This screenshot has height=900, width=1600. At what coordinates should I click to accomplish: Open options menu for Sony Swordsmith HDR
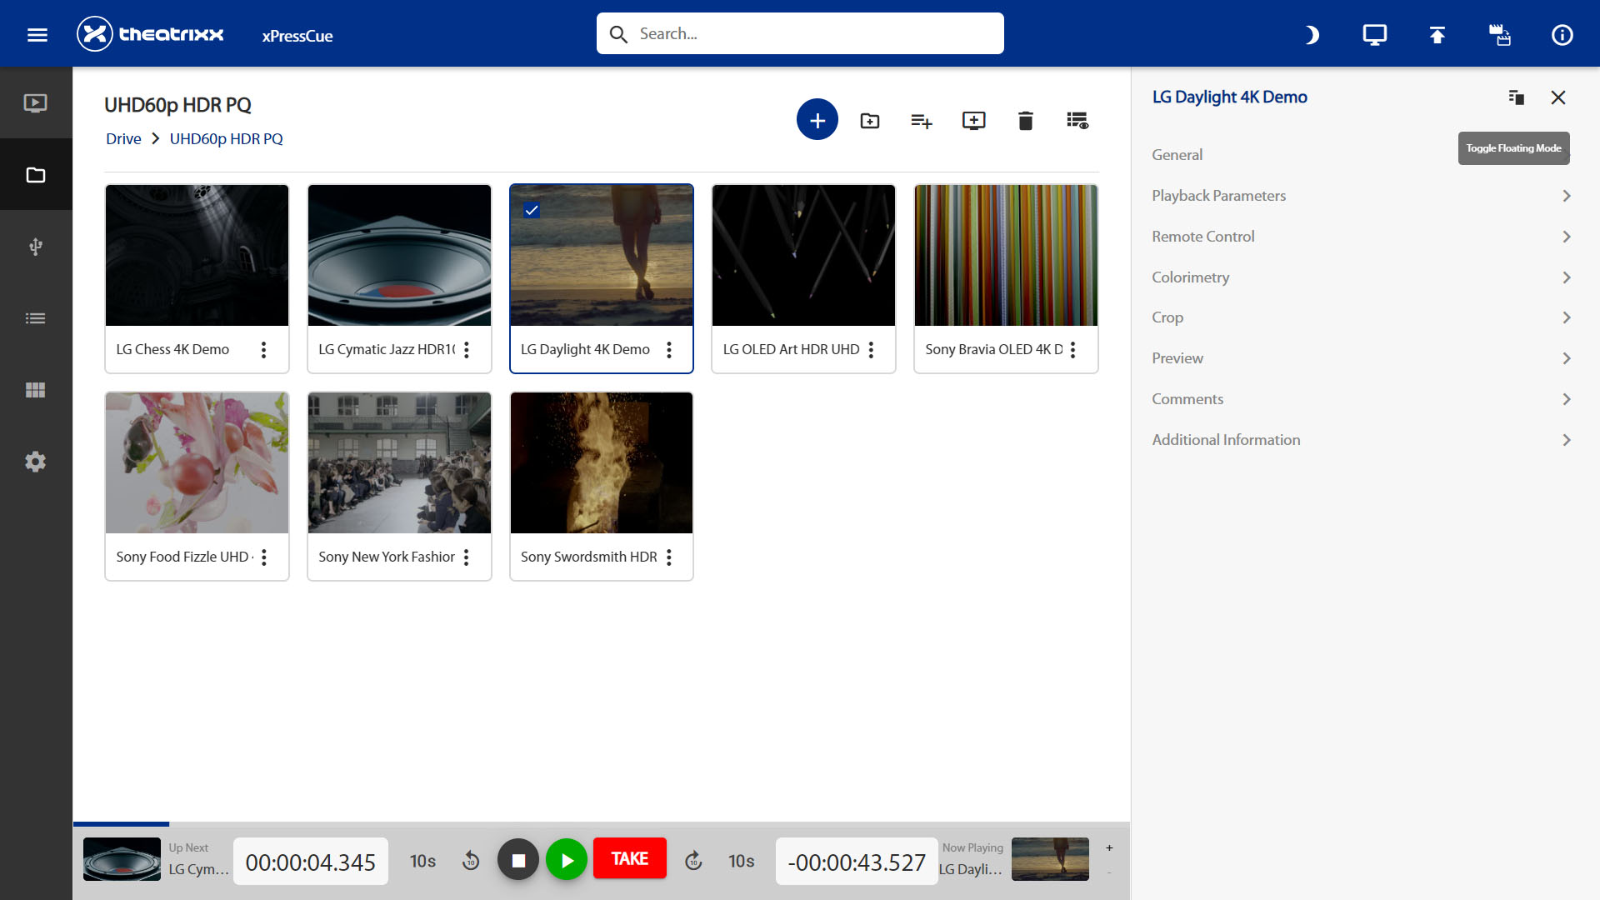[668, 557]
